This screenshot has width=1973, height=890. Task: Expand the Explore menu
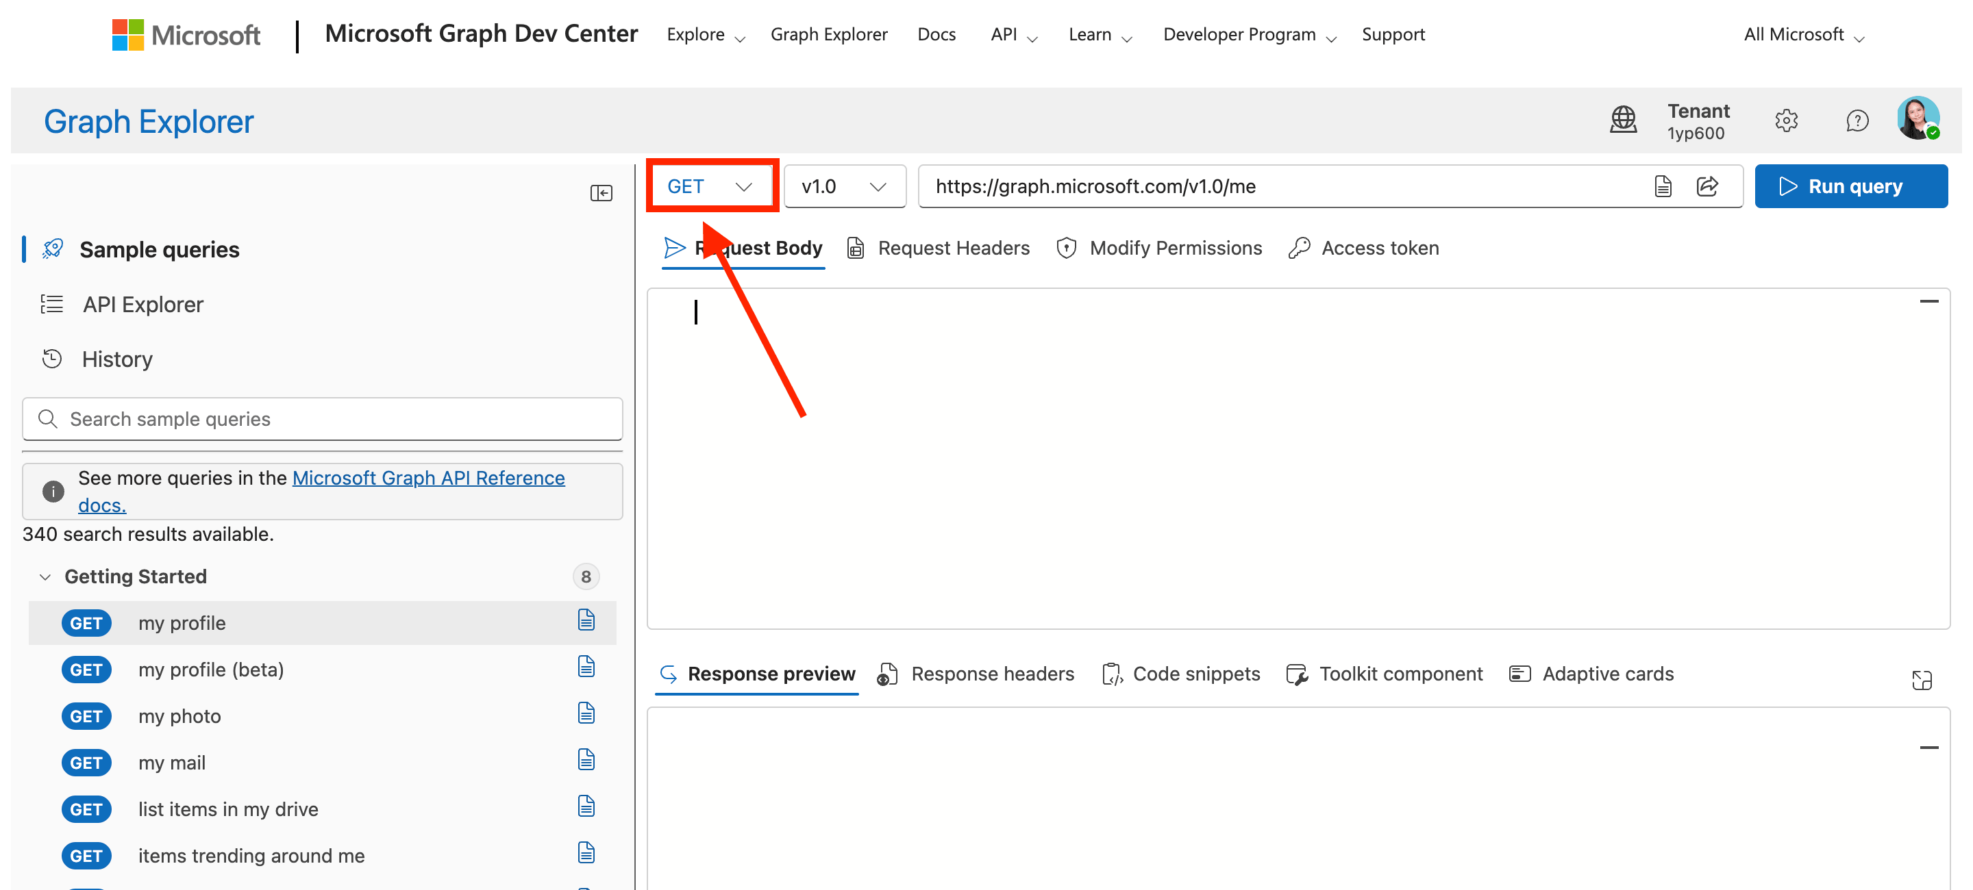706,35
